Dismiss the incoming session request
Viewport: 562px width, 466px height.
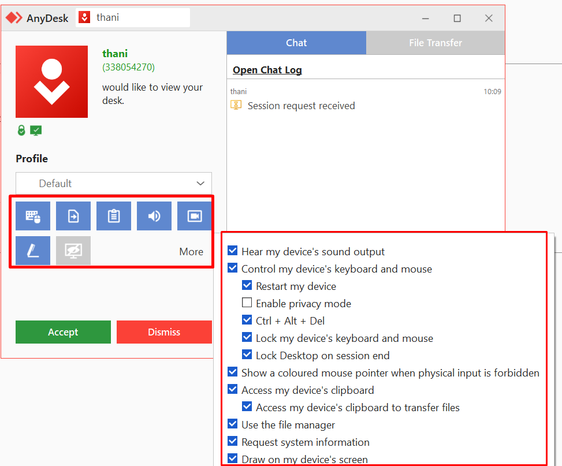164,332
